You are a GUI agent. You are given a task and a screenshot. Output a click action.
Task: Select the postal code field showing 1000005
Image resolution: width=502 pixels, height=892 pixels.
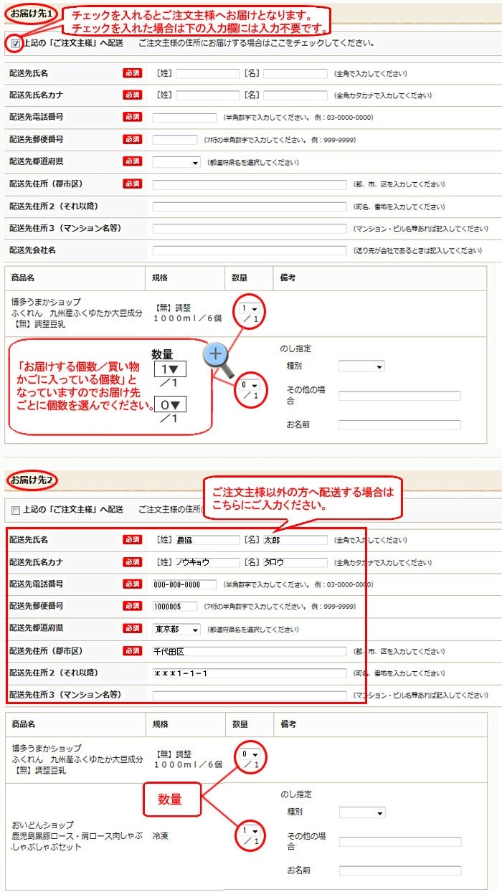point(175,607)
